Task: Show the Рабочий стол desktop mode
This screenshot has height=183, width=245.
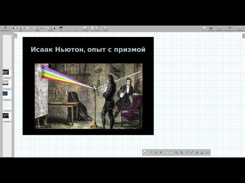Action: [x=229, y=29]
